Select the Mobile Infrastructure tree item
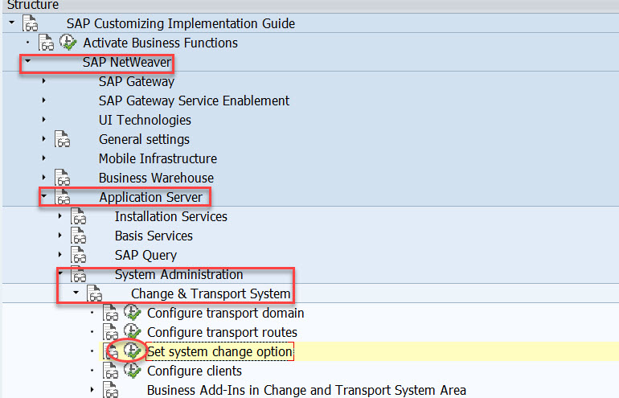The height and width of the screenshot is (398, 619). pyautogui.click(x=158, y=158)
